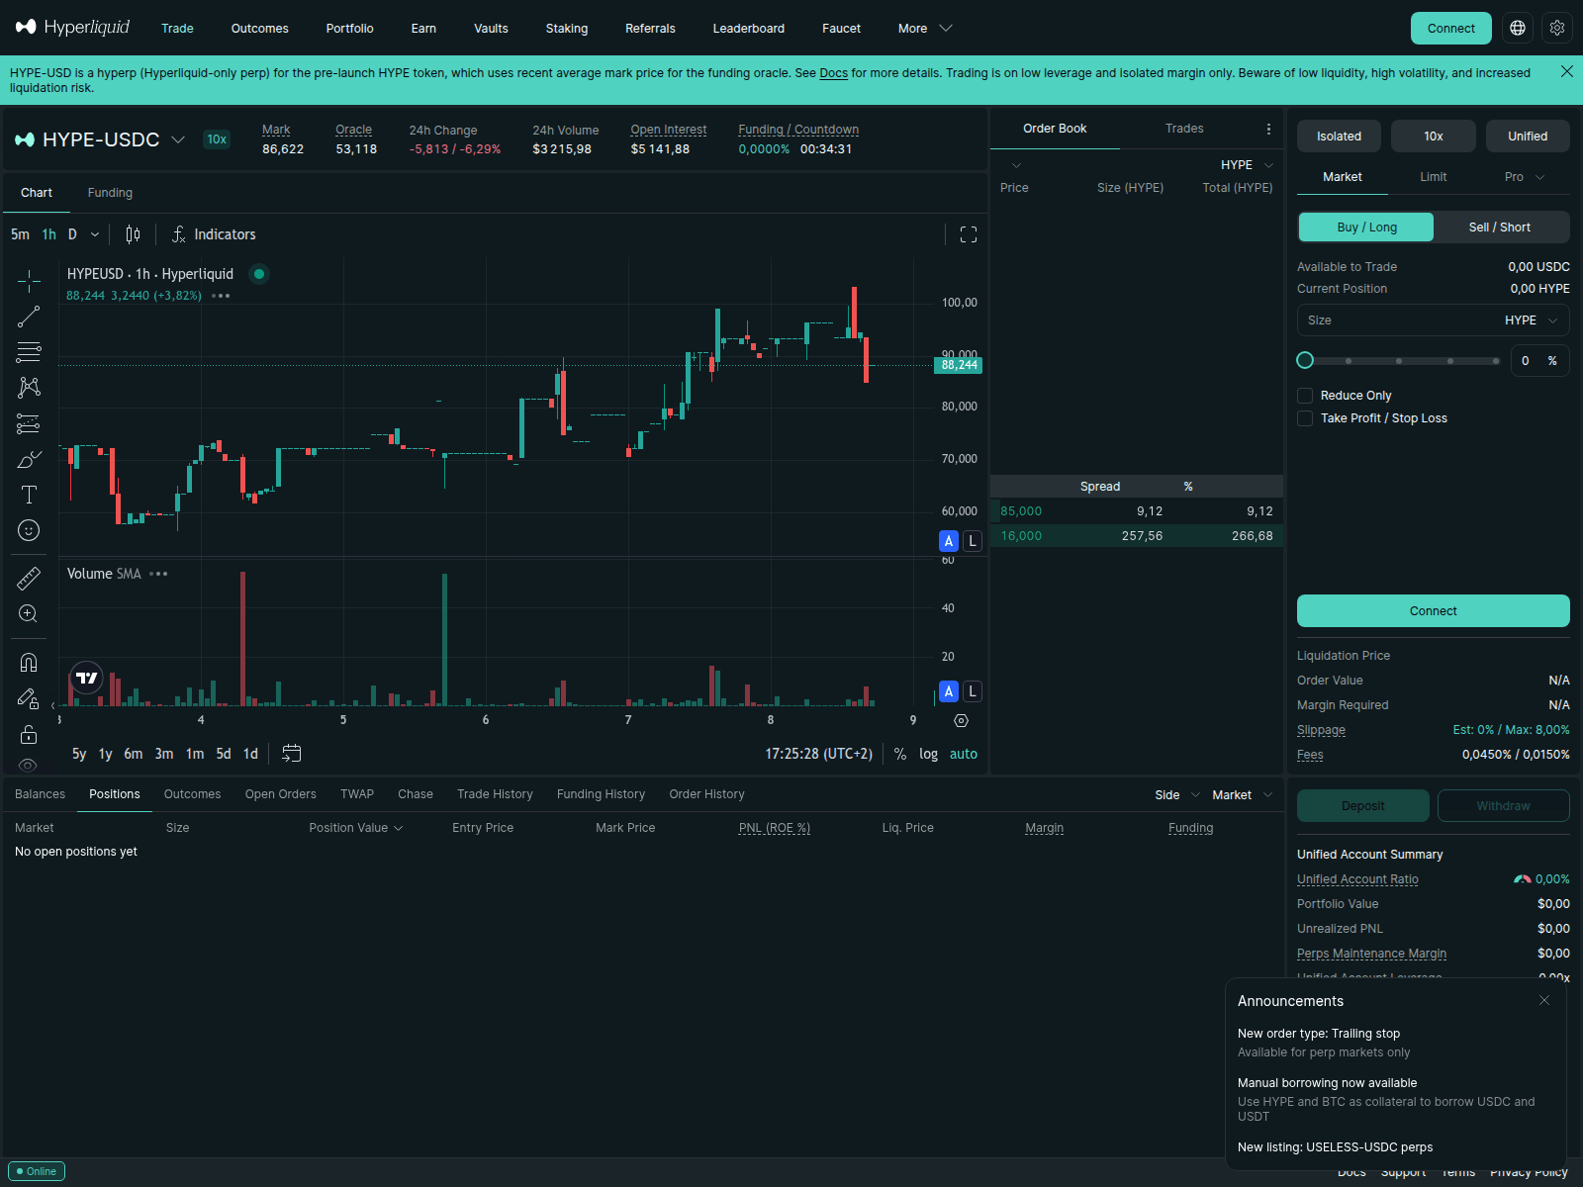Screen dimensions: 1583x1187
Task: Toggle percent scale on chart
Action: 900,754
